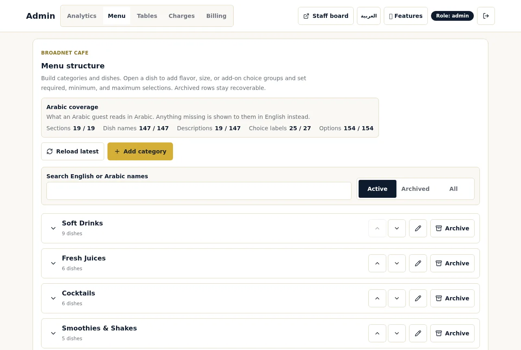
Task: Open the Staff board link
Action: 326,16
